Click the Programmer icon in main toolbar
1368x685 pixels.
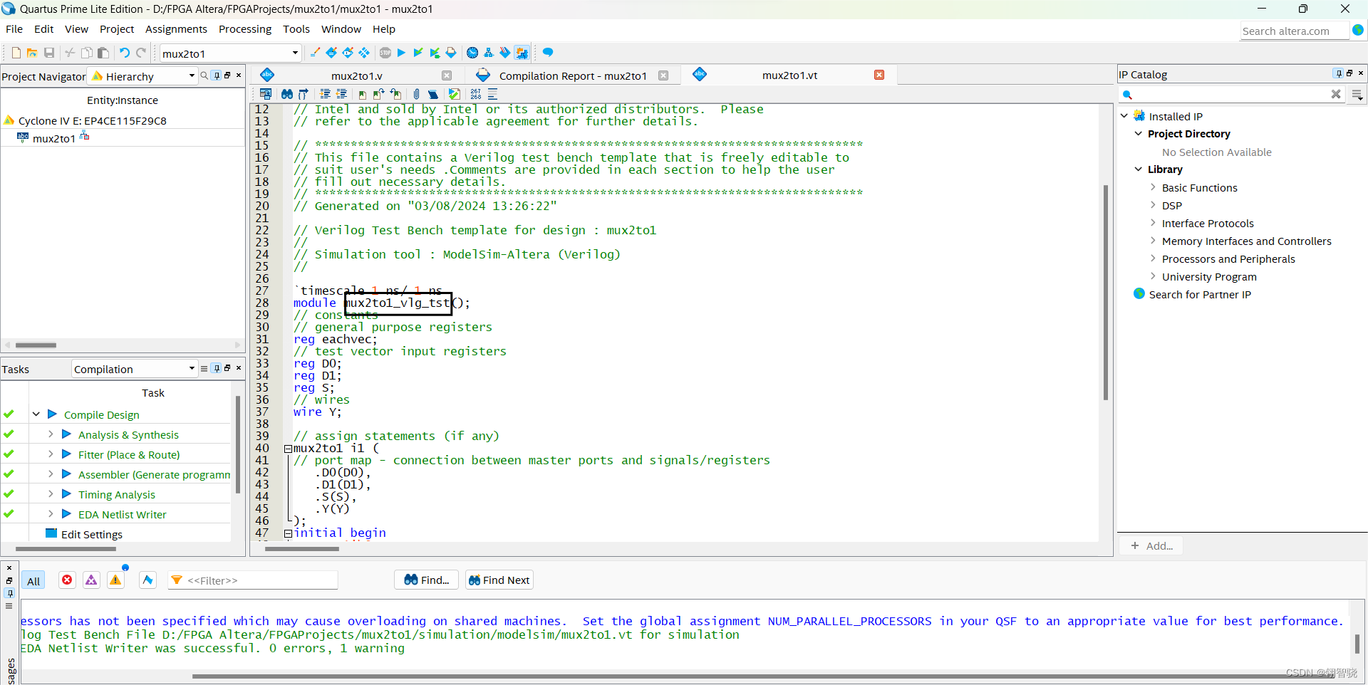coord(505,53)
